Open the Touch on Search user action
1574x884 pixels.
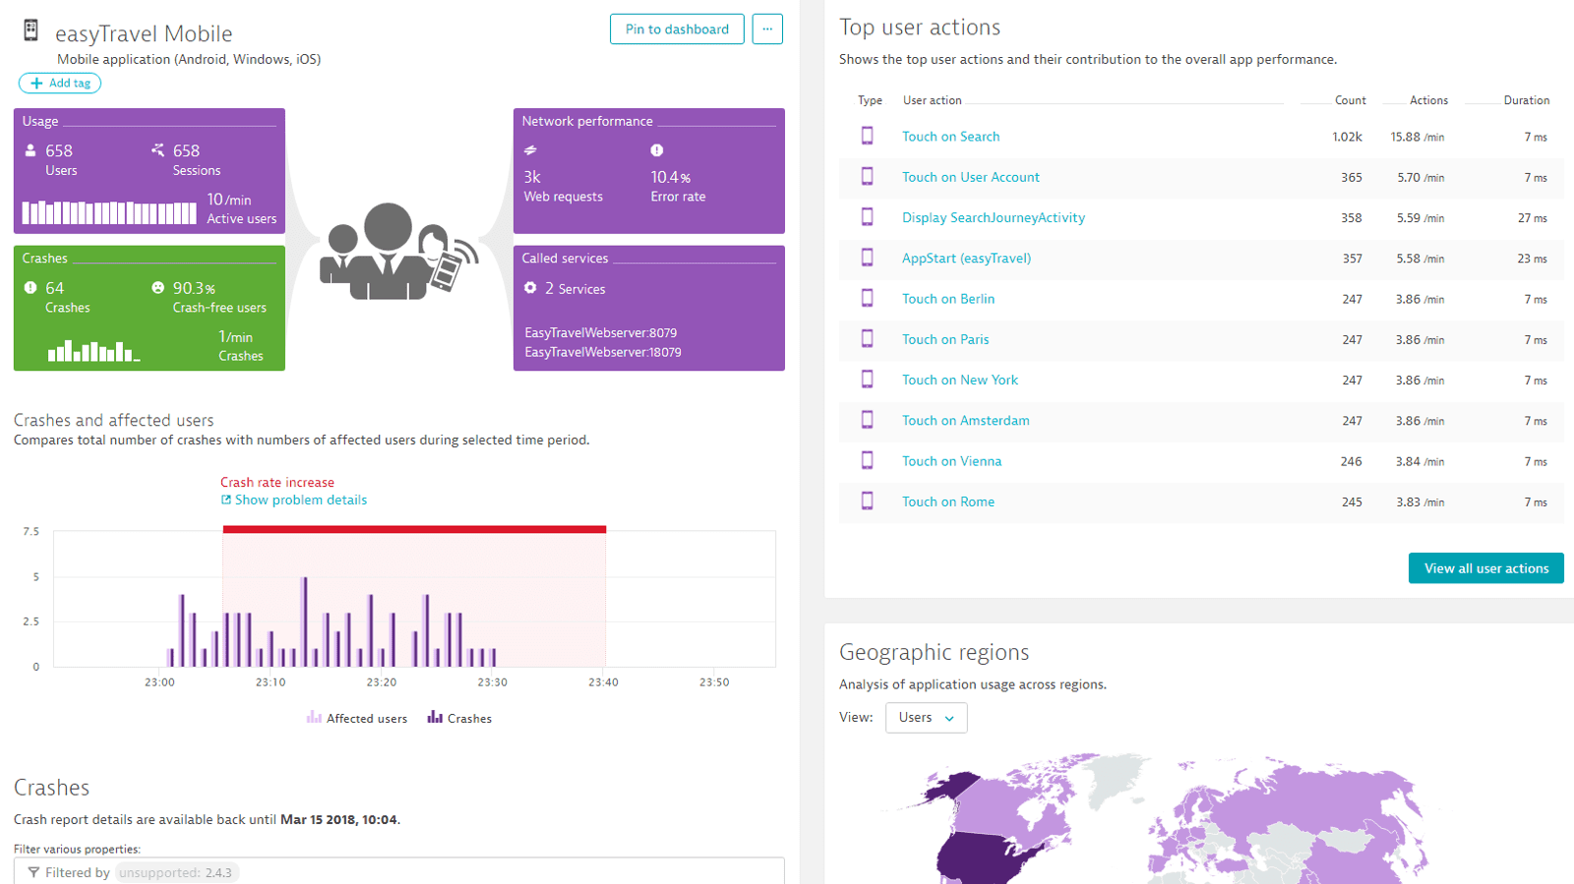(950, 137)
